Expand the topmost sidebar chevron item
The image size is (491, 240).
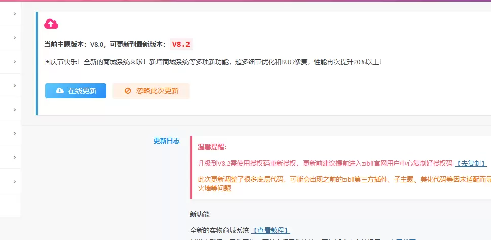click(x=15, y=14)
